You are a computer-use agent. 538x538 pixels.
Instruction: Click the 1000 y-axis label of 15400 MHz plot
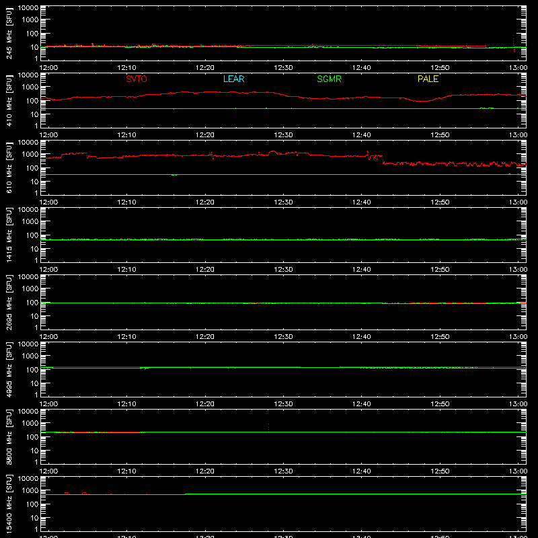click(30, 491)
